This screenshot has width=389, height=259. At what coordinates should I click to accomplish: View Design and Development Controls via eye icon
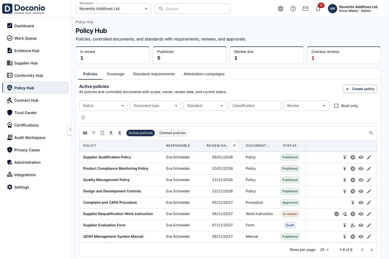point(361,191)
